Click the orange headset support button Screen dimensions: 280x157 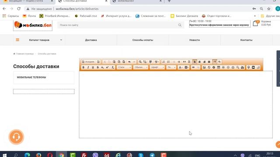[x=16, y=137]
